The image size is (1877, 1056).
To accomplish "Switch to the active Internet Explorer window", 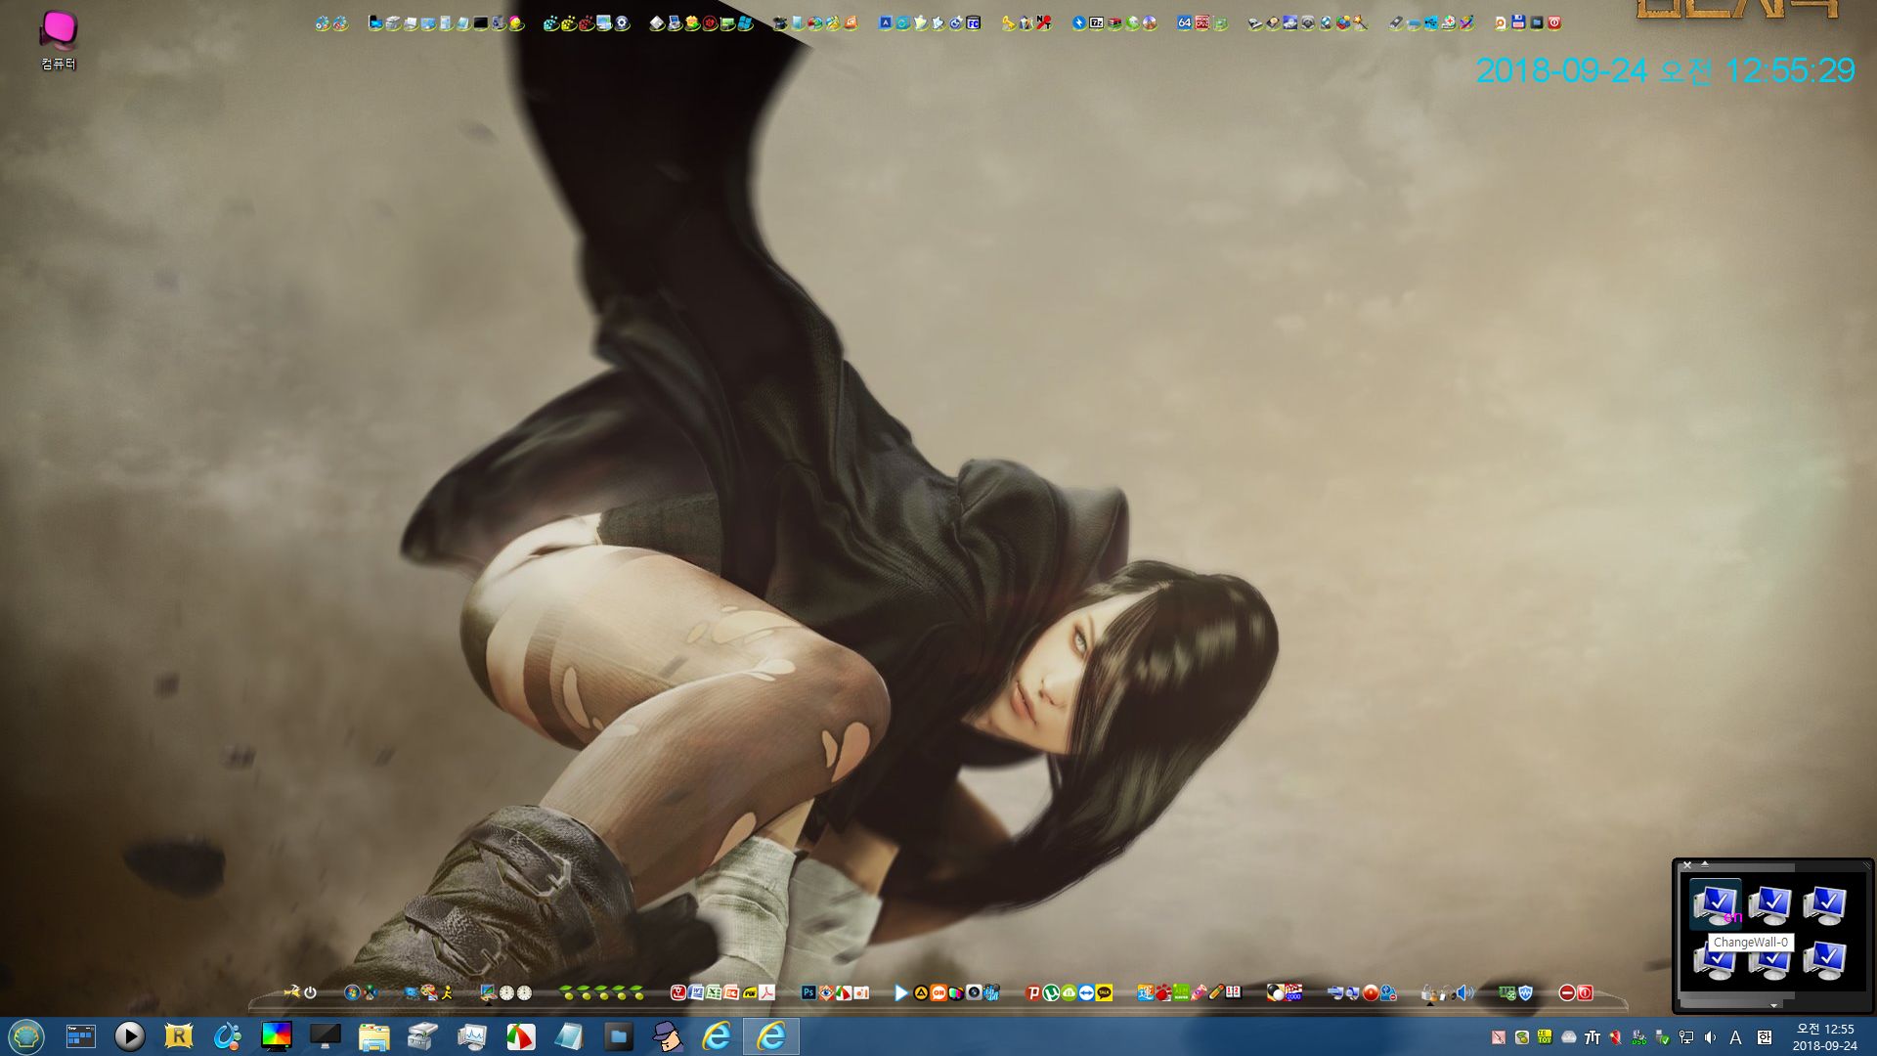I will coord(771,1036).
